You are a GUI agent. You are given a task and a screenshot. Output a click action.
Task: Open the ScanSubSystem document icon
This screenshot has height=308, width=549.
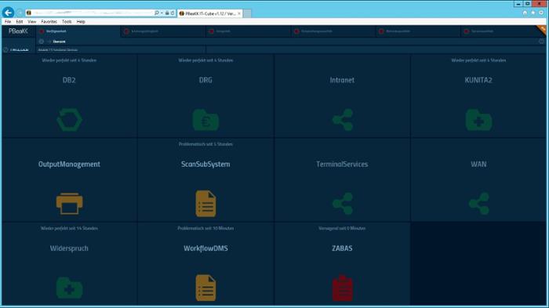205,203
